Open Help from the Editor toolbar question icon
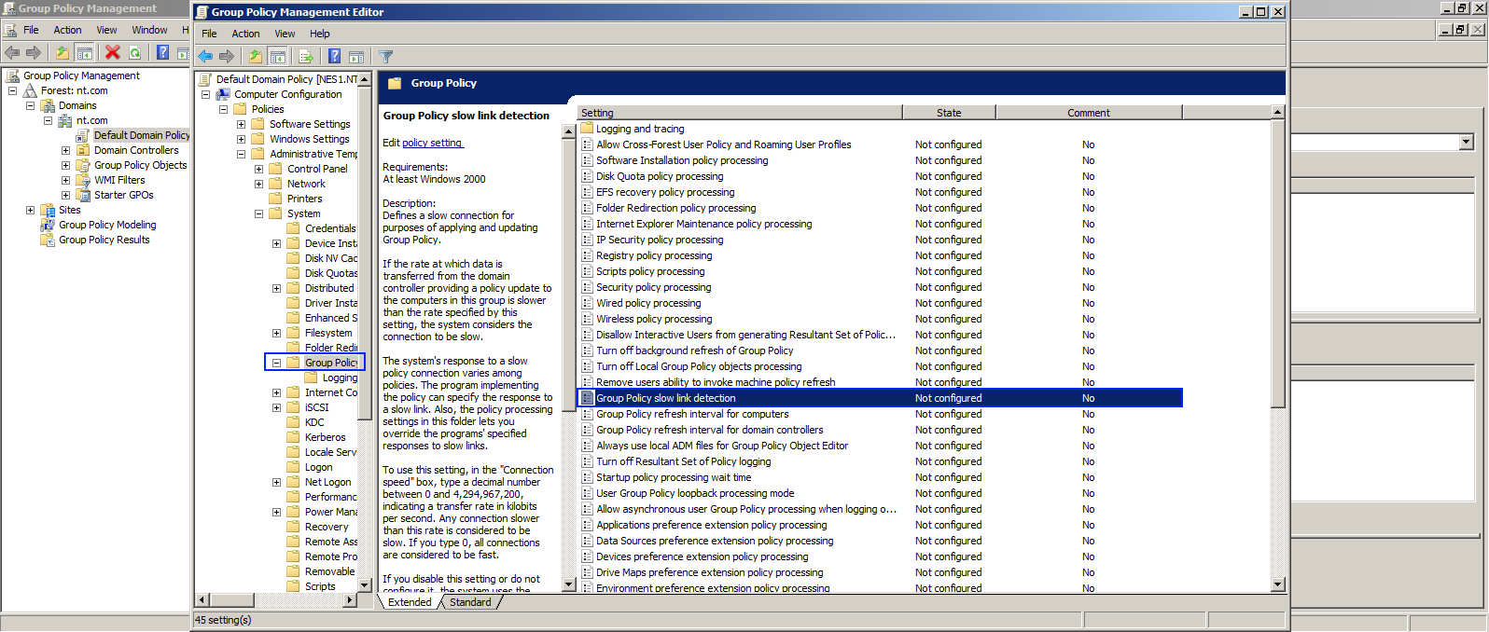Screen dimensions: 1489x632 (334, 56)
